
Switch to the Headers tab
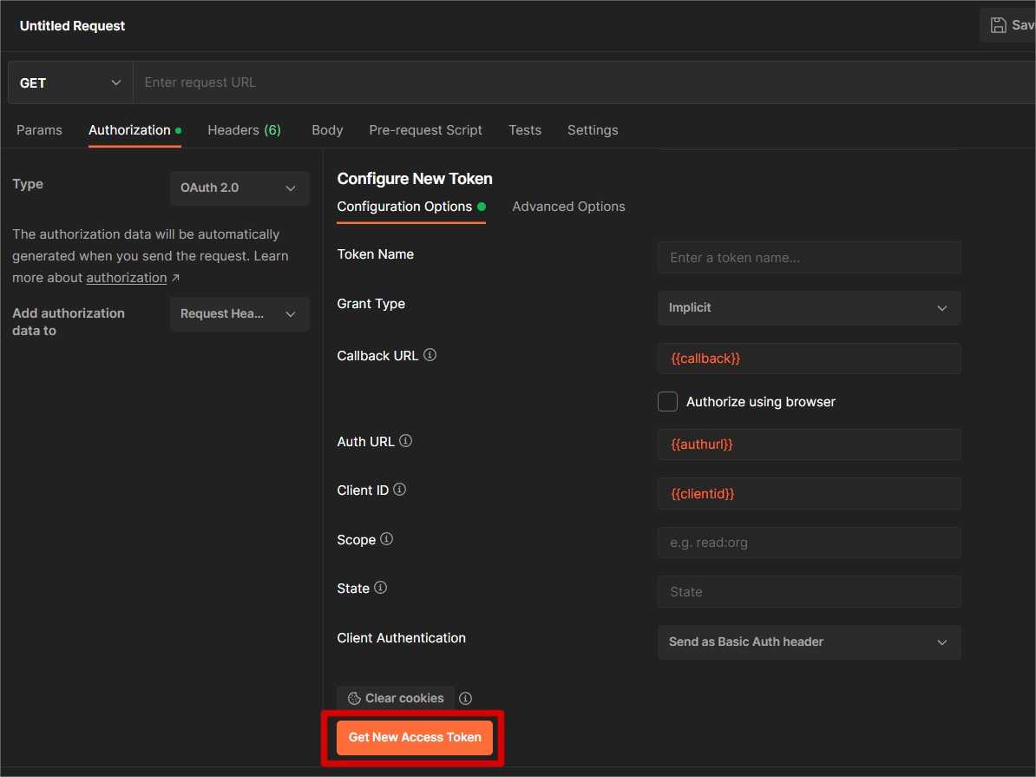click(x=244, y=130)
